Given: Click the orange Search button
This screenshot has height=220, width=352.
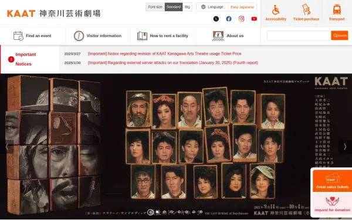Looking at the screenshot, I should [340, 35].
